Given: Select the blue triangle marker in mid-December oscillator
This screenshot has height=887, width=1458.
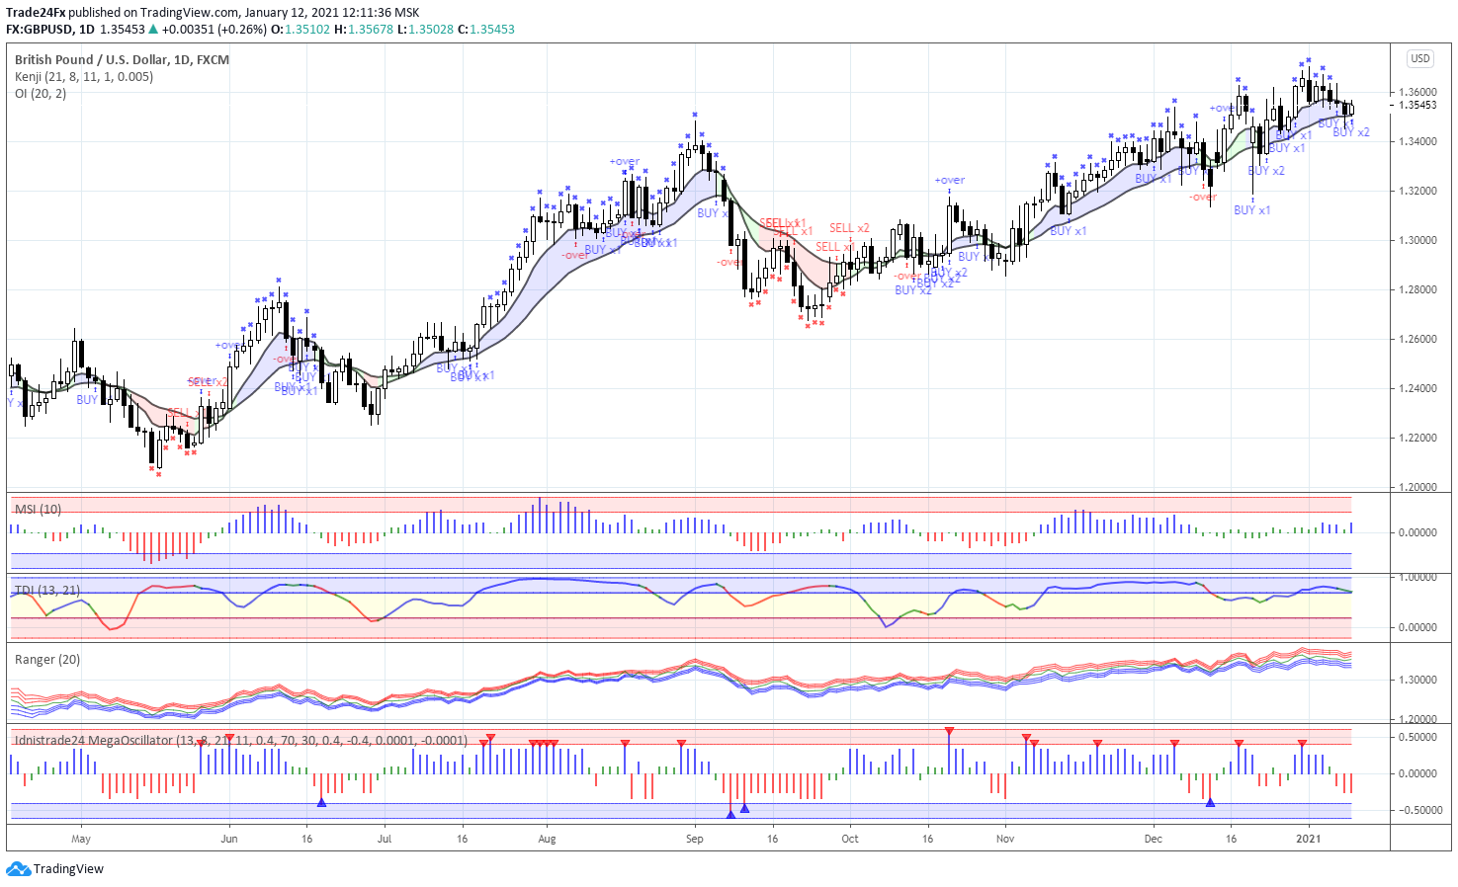Looking at the screenshot, I should coord(1210,802).
